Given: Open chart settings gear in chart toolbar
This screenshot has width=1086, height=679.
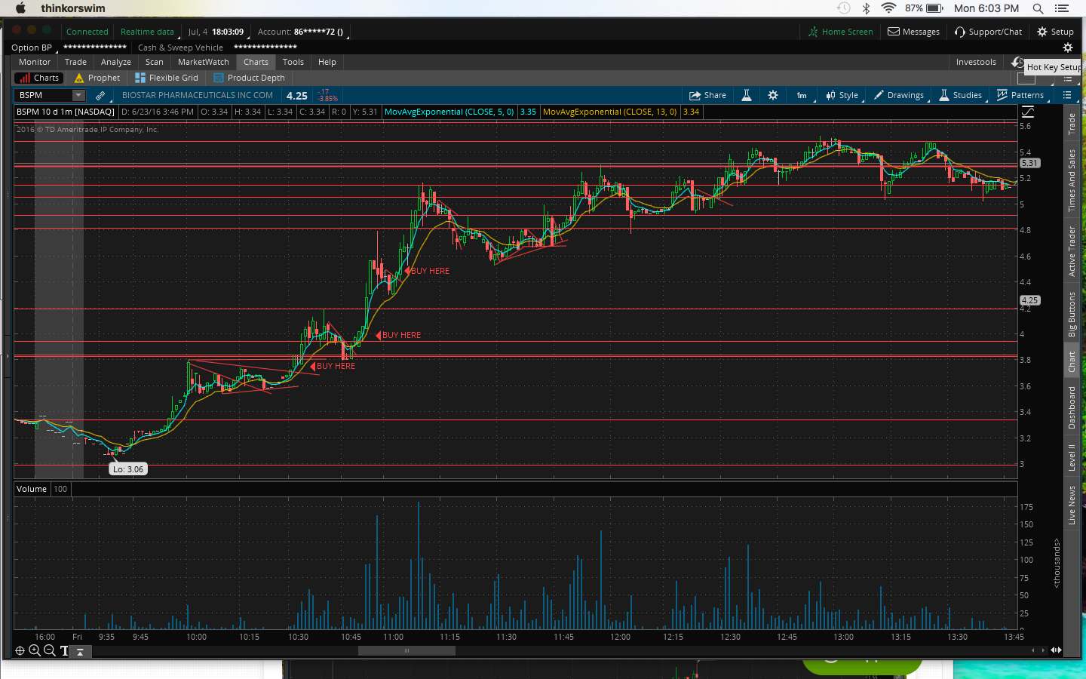Looking at the screenshot, I should coord(773,95).
